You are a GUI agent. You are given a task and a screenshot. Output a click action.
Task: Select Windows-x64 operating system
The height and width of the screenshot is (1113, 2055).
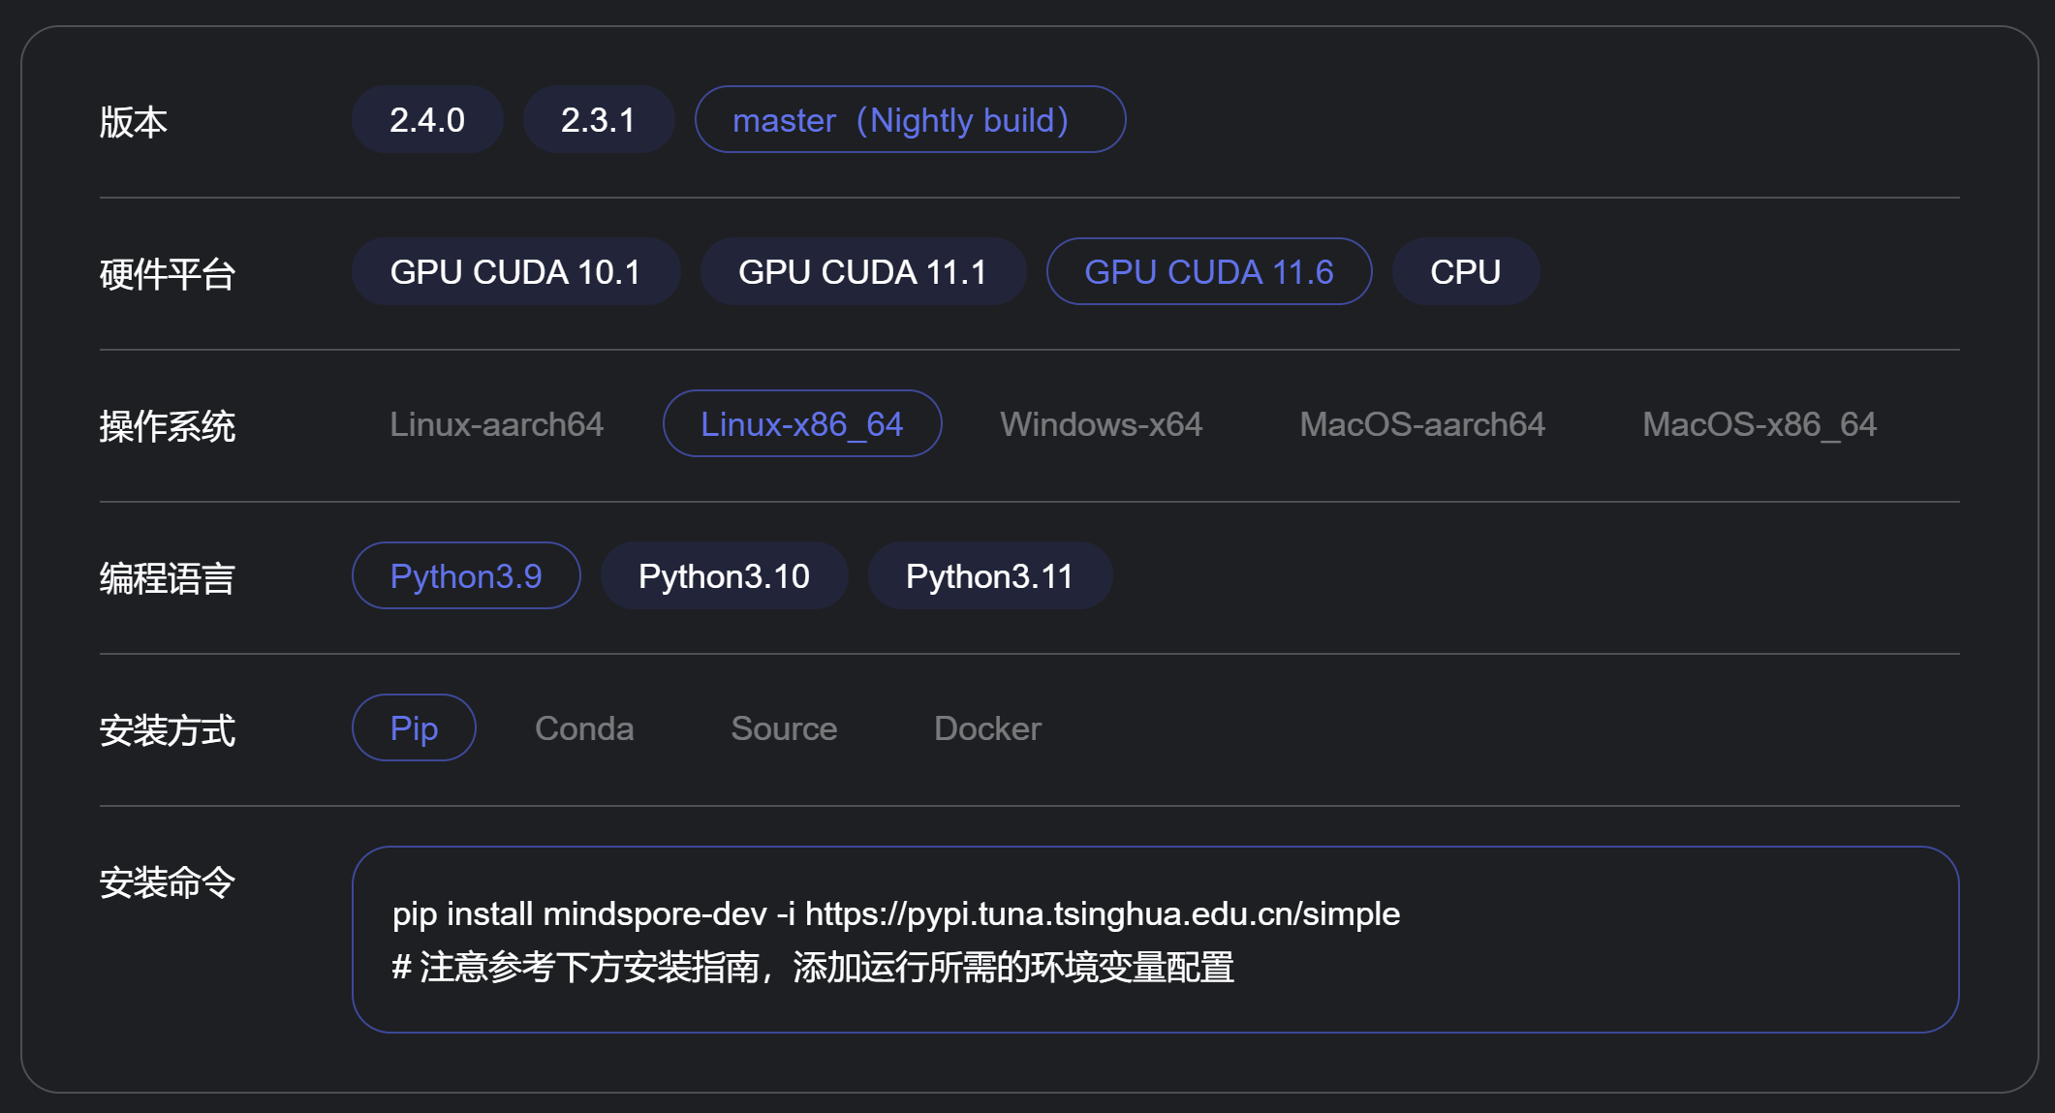[1102, 424]
